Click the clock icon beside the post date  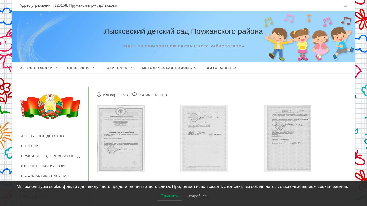99,94
